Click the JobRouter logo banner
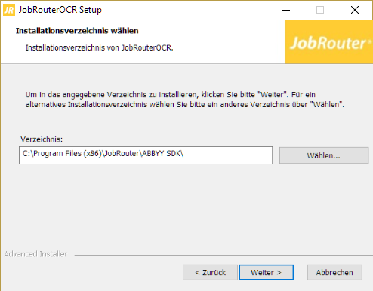Viewport: 373px width, 291px height. 329,41
